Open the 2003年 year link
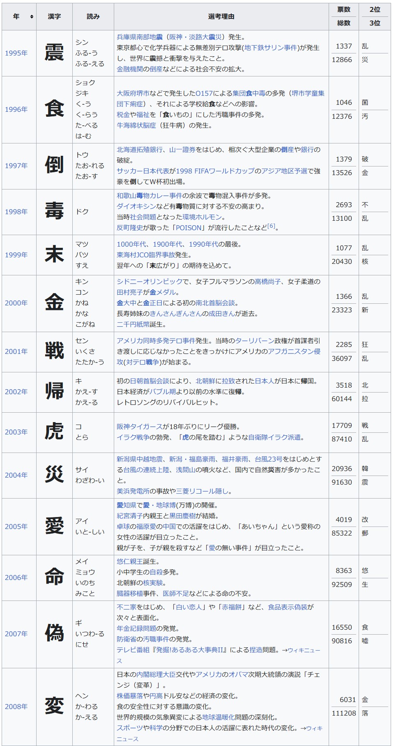 (16, 432)
